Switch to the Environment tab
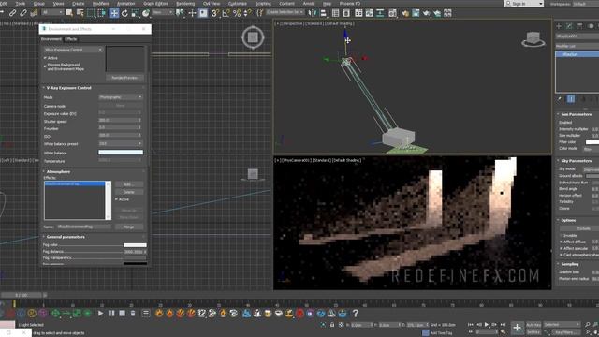599x337 pixels. click(51, 39)
